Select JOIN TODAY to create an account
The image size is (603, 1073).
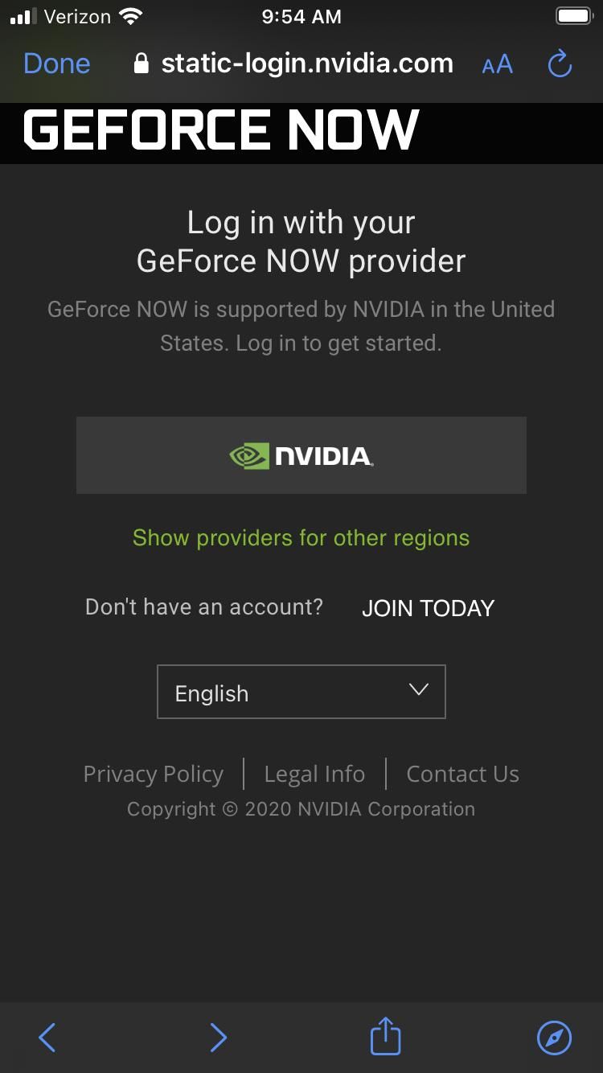(x=429, y=608)
